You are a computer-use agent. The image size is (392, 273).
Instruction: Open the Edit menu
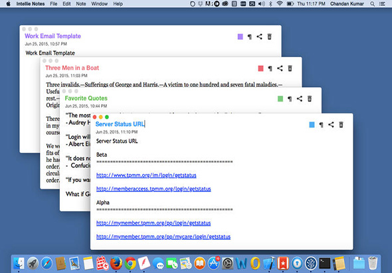point(66,4)
